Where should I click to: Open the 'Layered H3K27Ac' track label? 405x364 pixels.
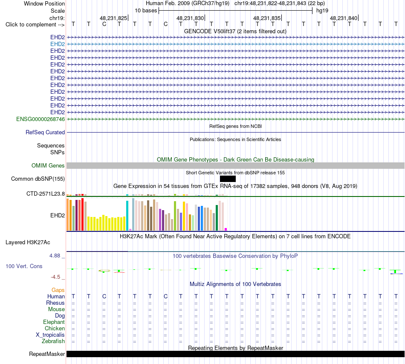(28, 243)
